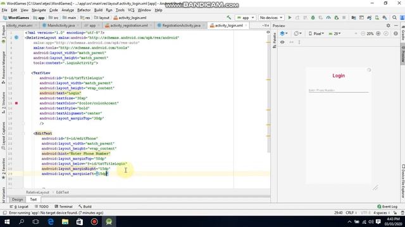Show hidden editor tabs list dropdown
405x227 pixels.
[265, 25]
